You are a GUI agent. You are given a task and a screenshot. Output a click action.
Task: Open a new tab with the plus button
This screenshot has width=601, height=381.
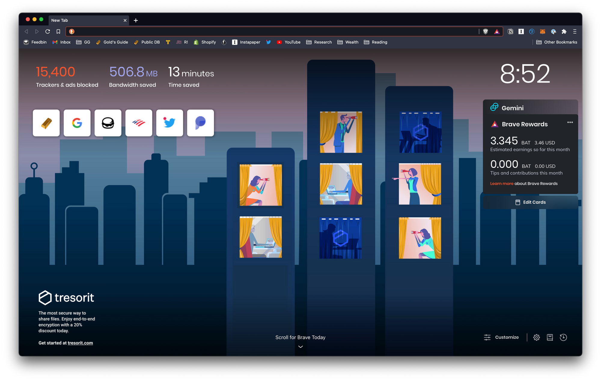point(136,20)
